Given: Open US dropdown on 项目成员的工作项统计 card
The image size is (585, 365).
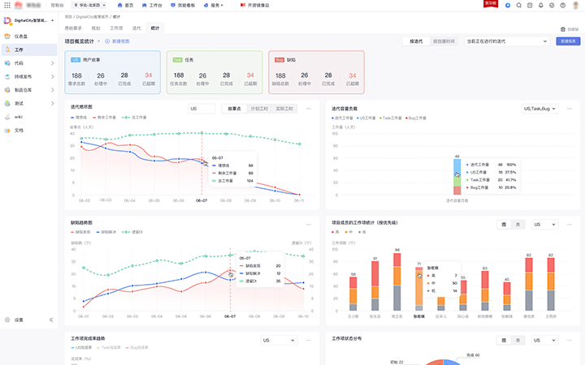Looking at the screenshot, I should [545, 224].
